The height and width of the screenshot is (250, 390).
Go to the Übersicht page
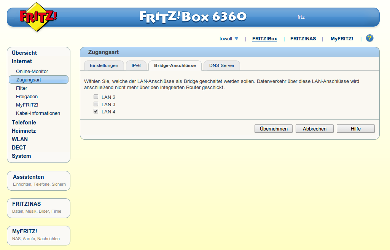[x=24, y=53]
